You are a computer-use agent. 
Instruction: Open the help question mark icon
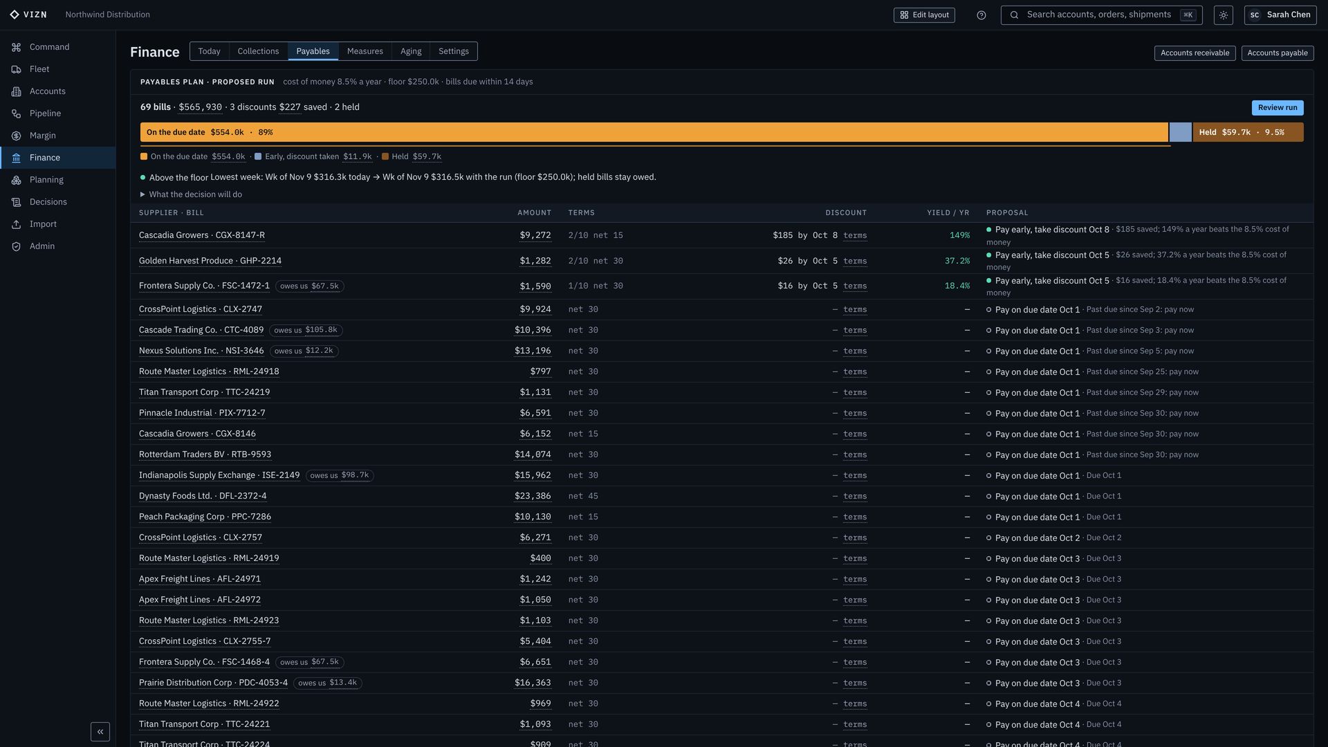pyautogui.click(x=981, y=15)
